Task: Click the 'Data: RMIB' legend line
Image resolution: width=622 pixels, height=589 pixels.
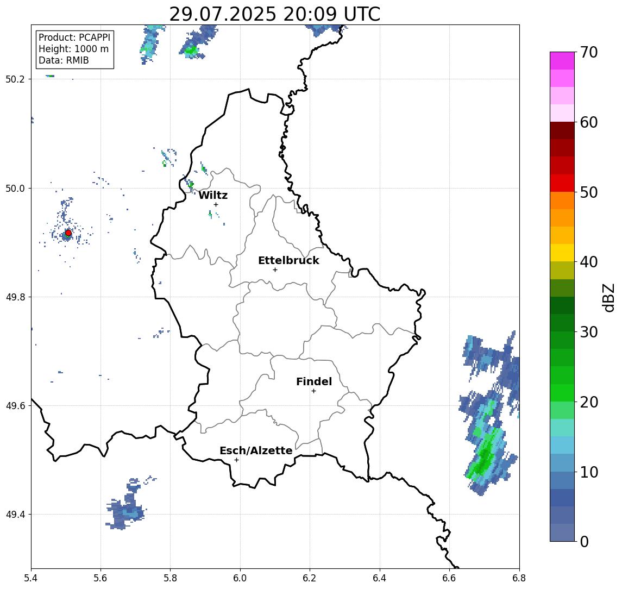Action: pyautogui.click(x=64, y=60)
